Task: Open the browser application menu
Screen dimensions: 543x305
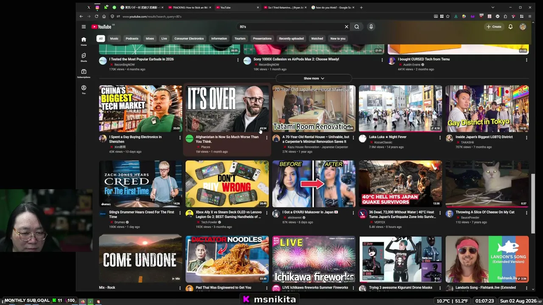Action: 529,17
